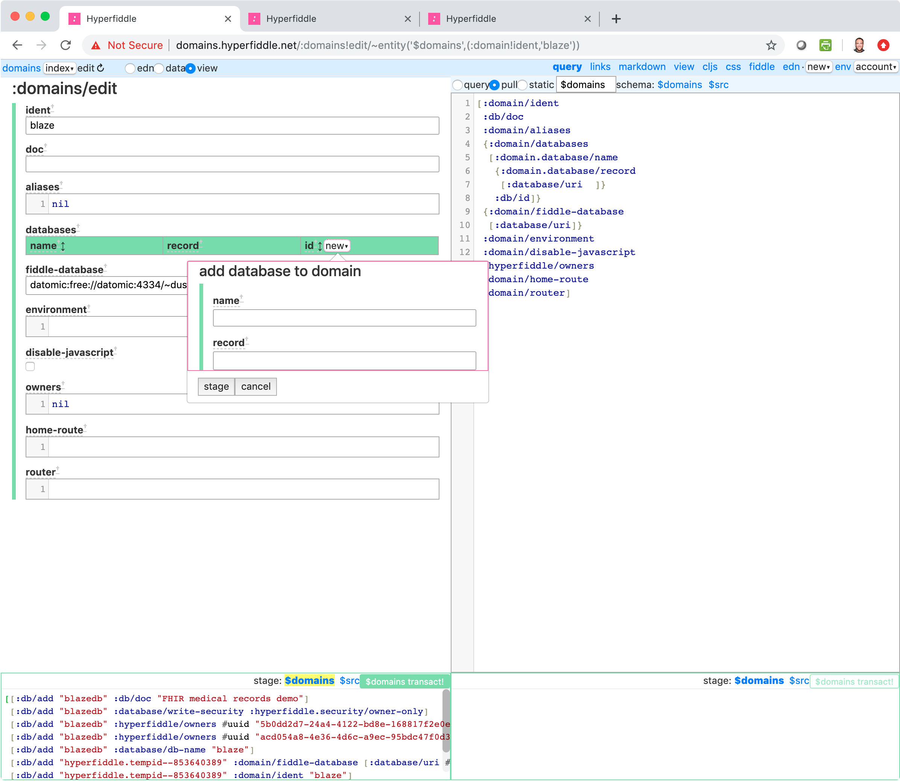Expand the new dropdown in databases header
The width and height of the screenshot is (900, 781).
click(337, 246)
